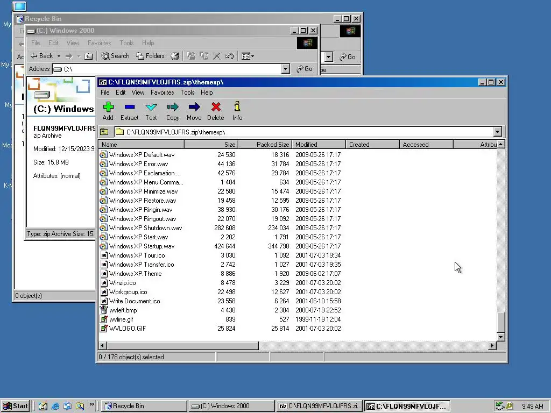Screen dimensions: 551x413
Task: Sort by the Accessed column header
Action: [x=427, y=144]
